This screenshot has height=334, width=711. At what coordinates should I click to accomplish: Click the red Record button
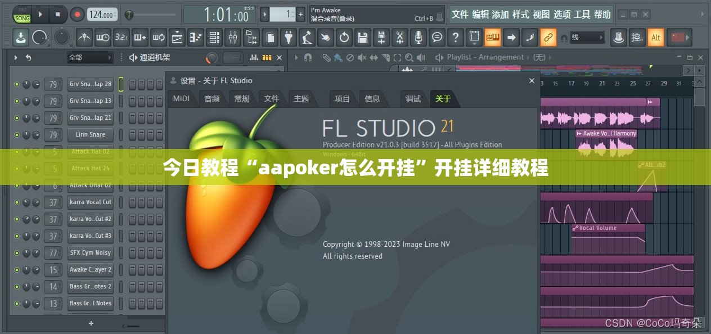[76, 15]
